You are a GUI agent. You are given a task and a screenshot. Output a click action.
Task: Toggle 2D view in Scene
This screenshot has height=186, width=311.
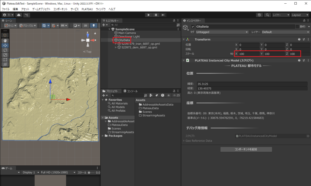(x=85, y=25)
